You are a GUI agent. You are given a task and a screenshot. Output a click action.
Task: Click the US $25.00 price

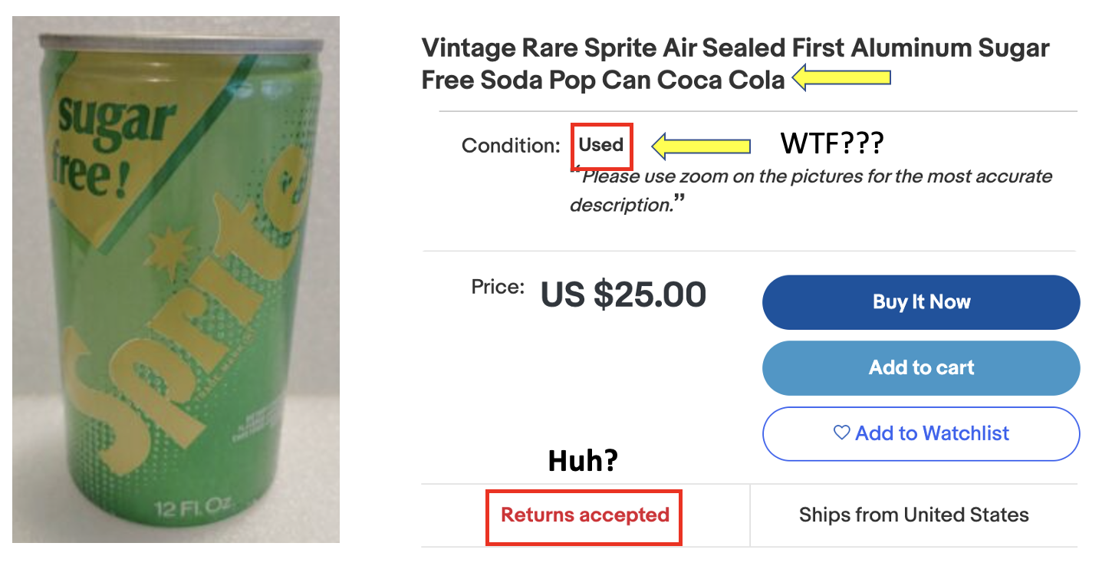(623, 295)
